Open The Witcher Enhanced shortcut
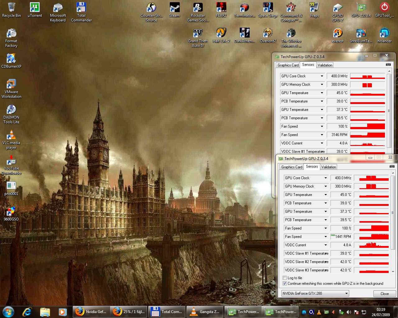This screenshot has height=318, width=398. click(291, 38)
